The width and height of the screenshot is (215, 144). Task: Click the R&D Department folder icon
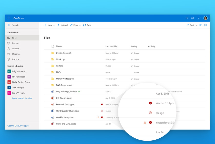pos(53,85)
